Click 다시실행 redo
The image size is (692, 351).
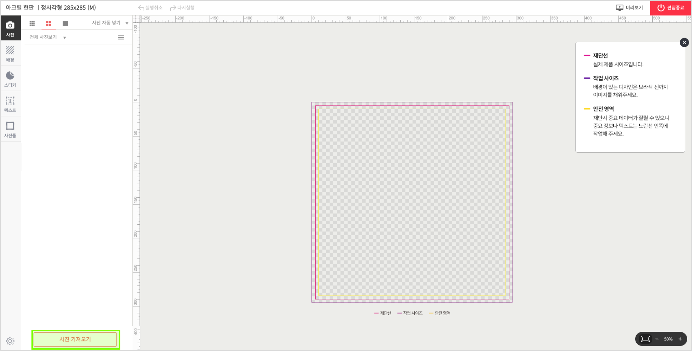pos(182,8)
